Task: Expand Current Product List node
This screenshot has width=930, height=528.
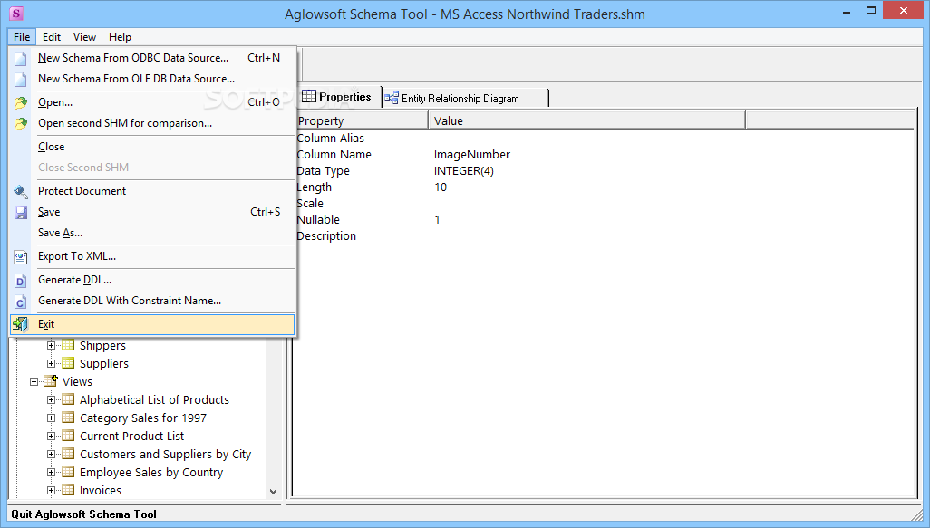Action: (x=51, y=437)
